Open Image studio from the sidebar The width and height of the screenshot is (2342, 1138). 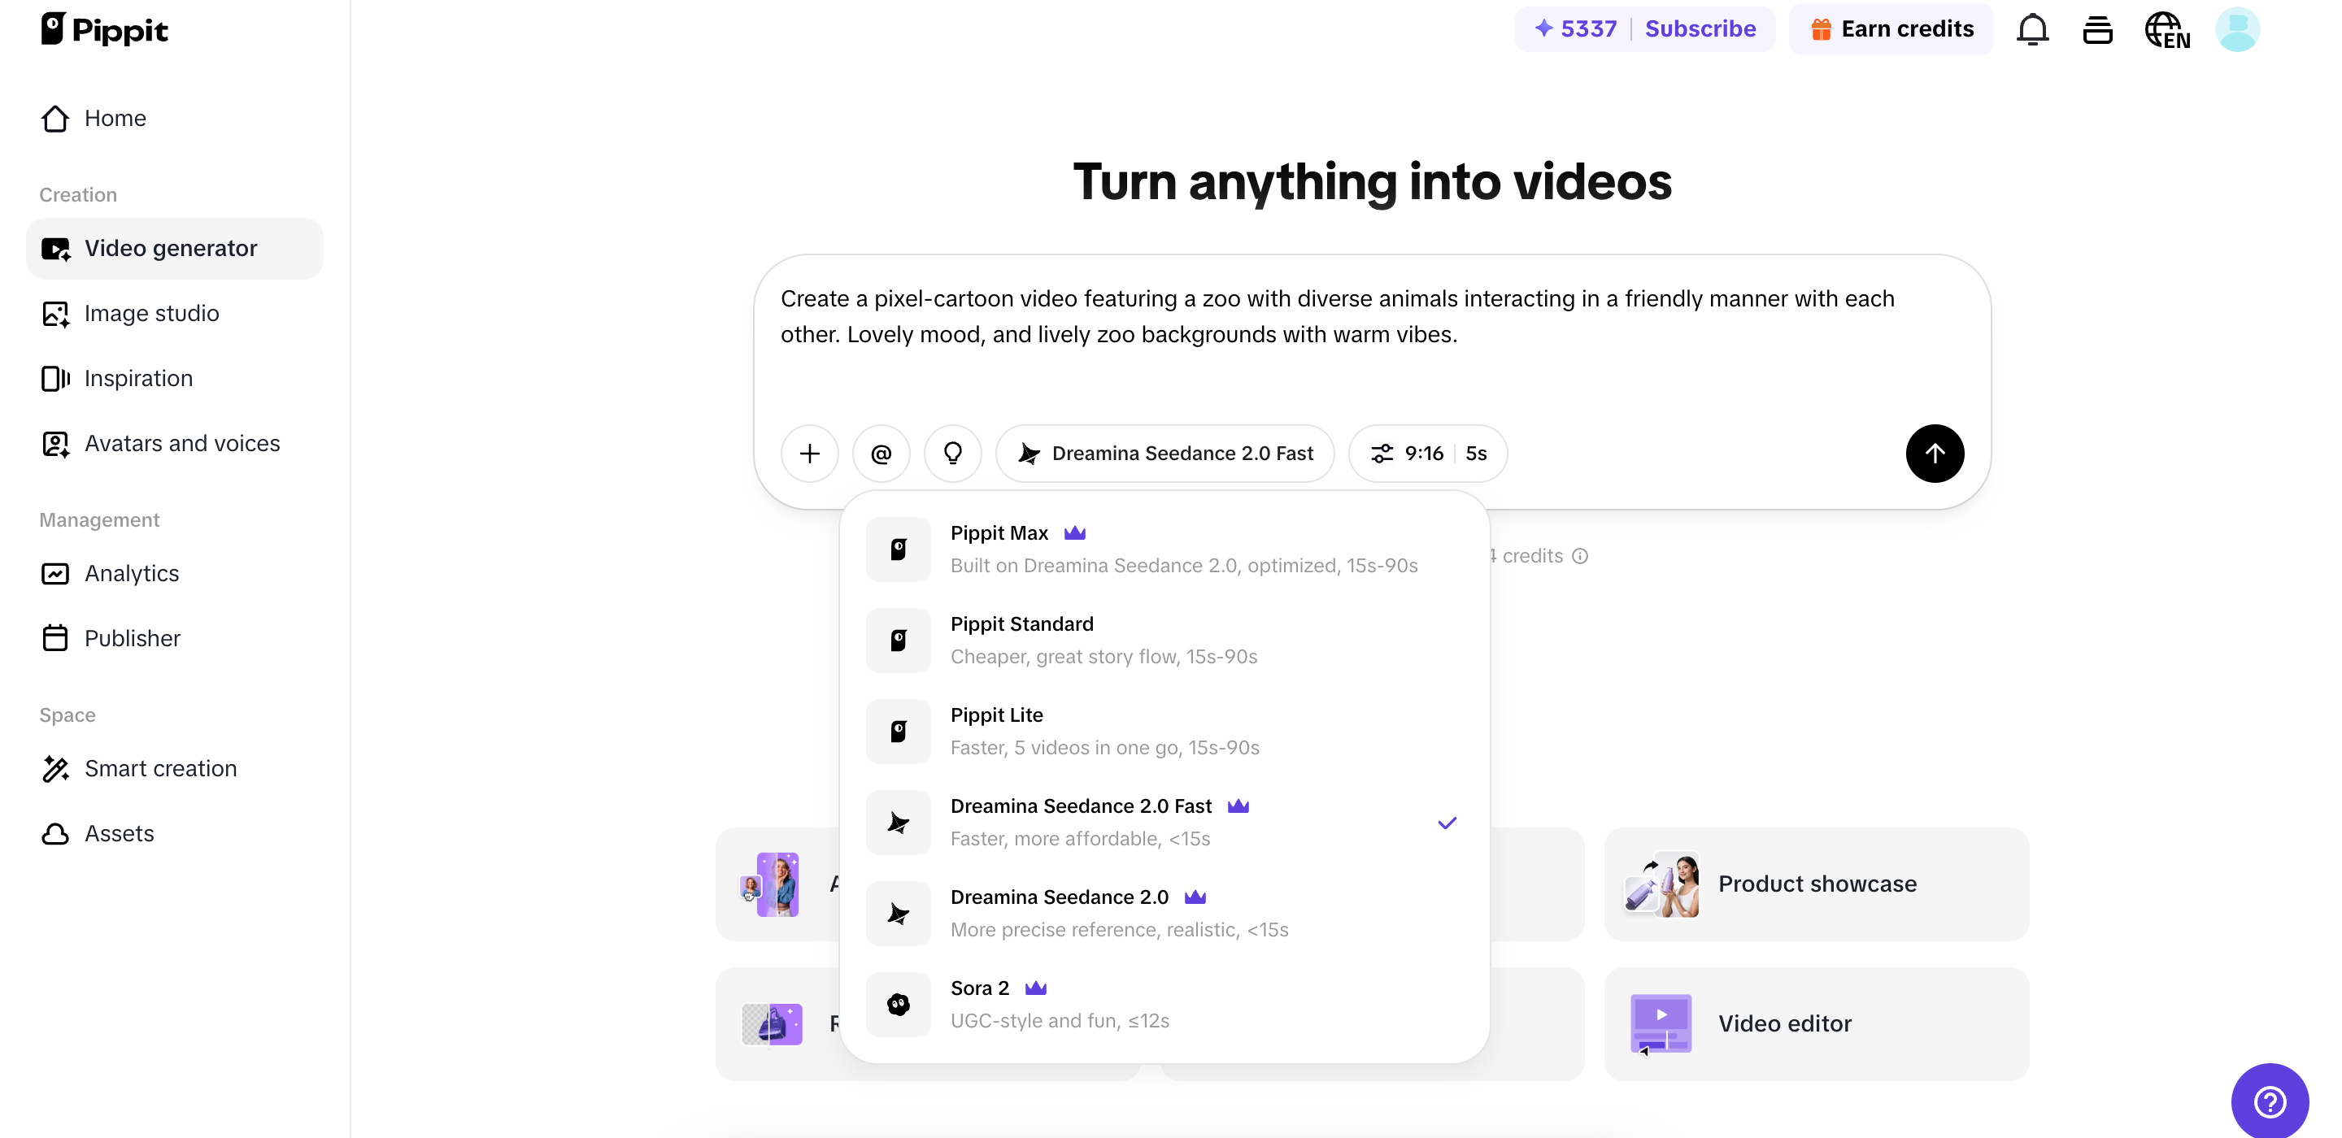coord(151,314)
